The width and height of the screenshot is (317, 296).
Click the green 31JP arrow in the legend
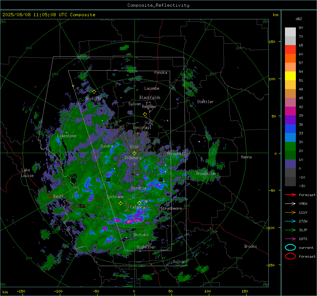[x=290, y=230]
